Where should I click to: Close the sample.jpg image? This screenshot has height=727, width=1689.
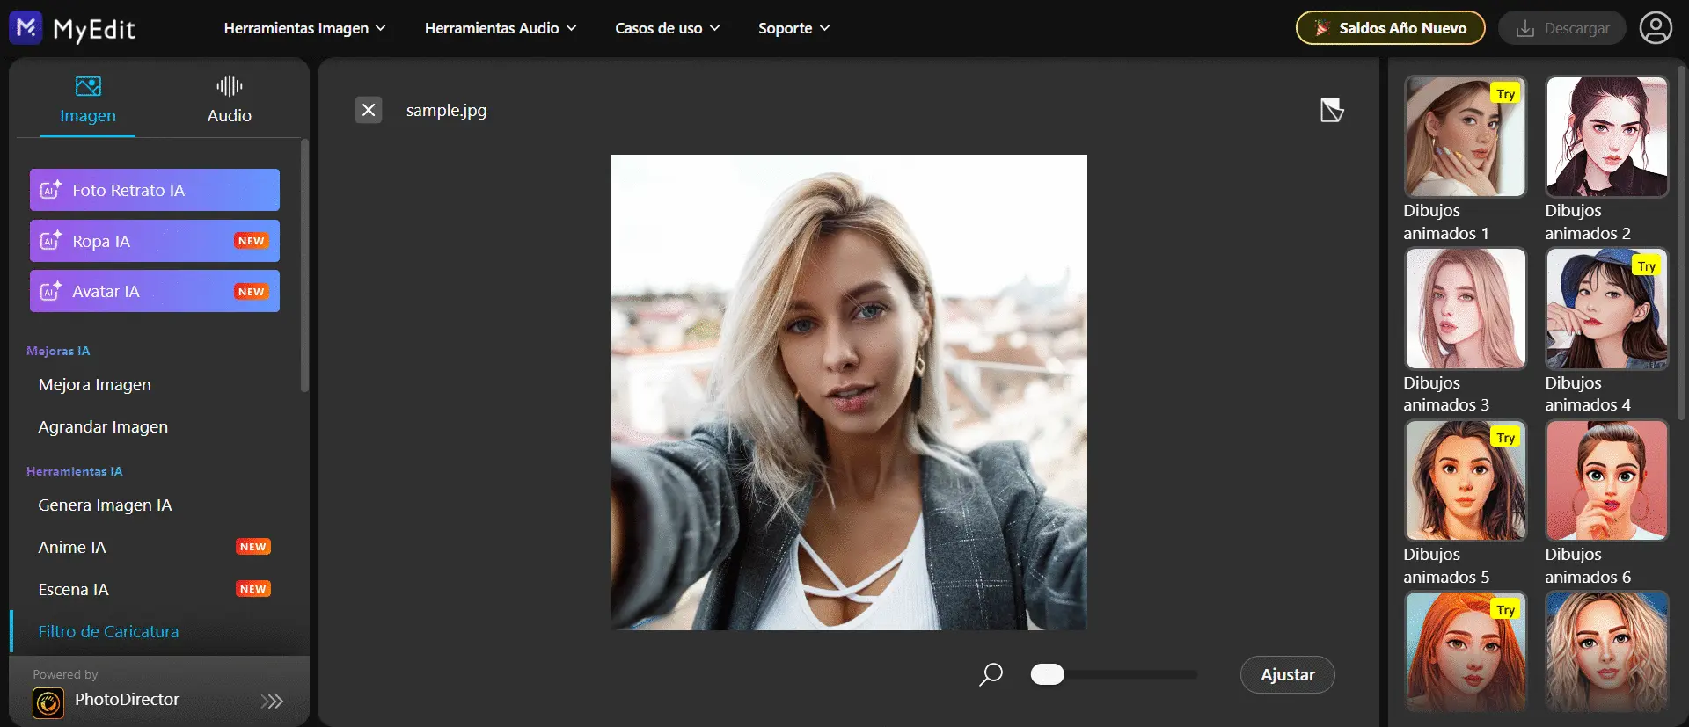tap(369, 110)
